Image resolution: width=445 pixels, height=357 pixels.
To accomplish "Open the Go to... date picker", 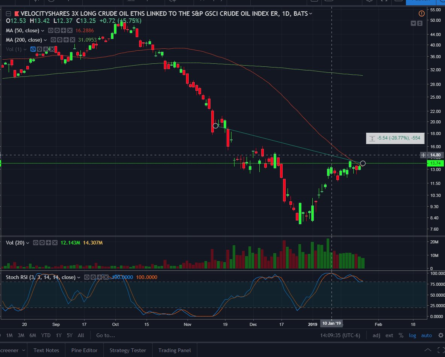I will [106, 336].
